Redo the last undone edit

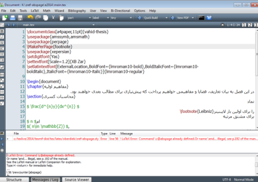point(38,17)
